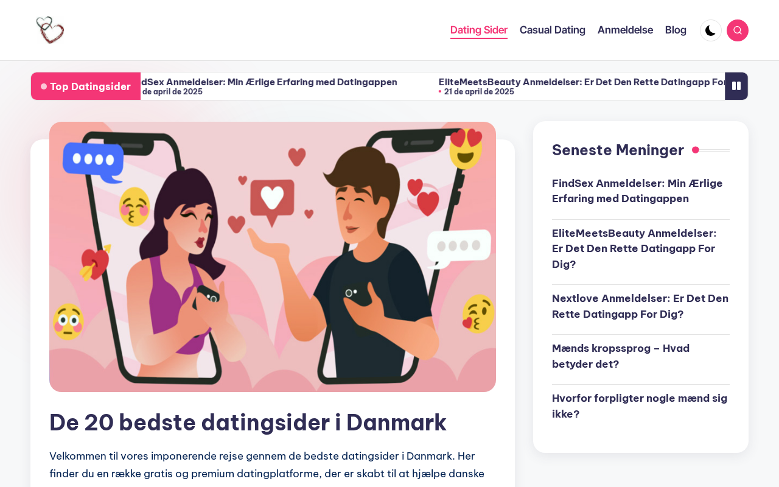Go to the Casual Dating menu item
Screen dimensions: 779x487
click(x=553, y=30)
